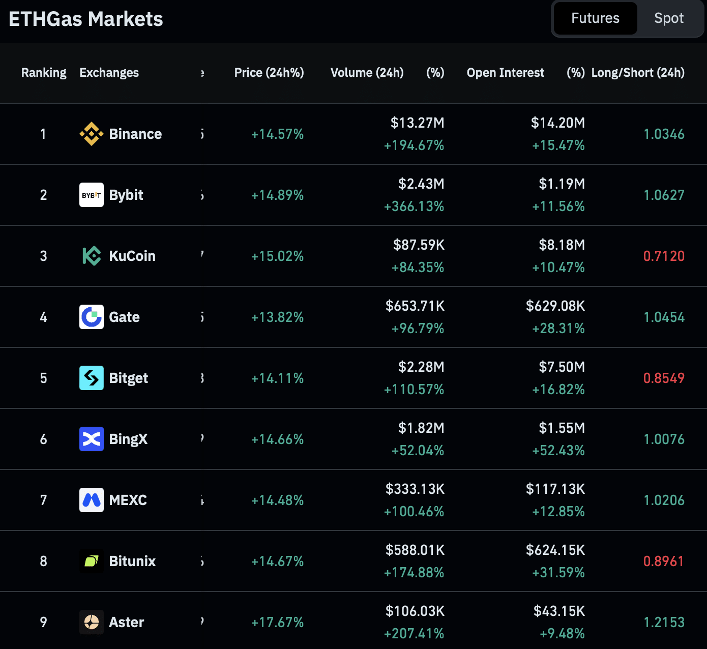707x649 pixels.
Task: Click Binance open interest $14.20M
Action: (558, 123)
